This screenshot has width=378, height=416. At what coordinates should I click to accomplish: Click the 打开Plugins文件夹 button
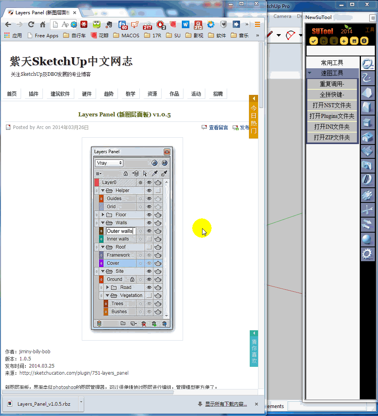[332, 116]
